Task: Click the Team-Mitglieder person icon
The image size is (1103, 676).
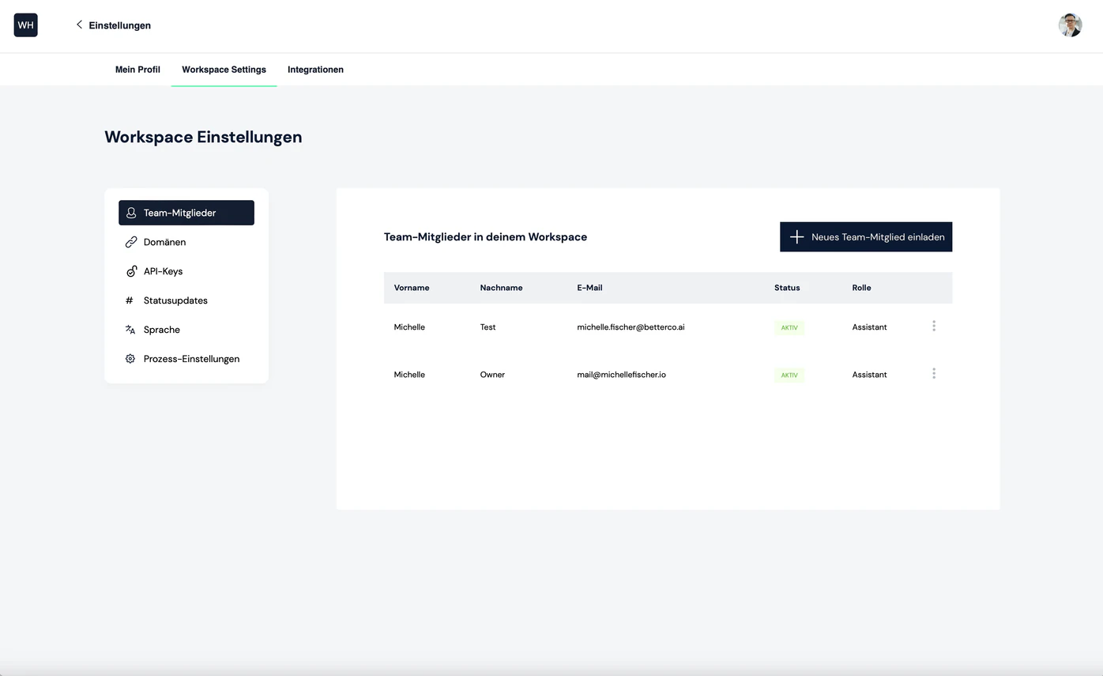Action: (x=131, y=213)
